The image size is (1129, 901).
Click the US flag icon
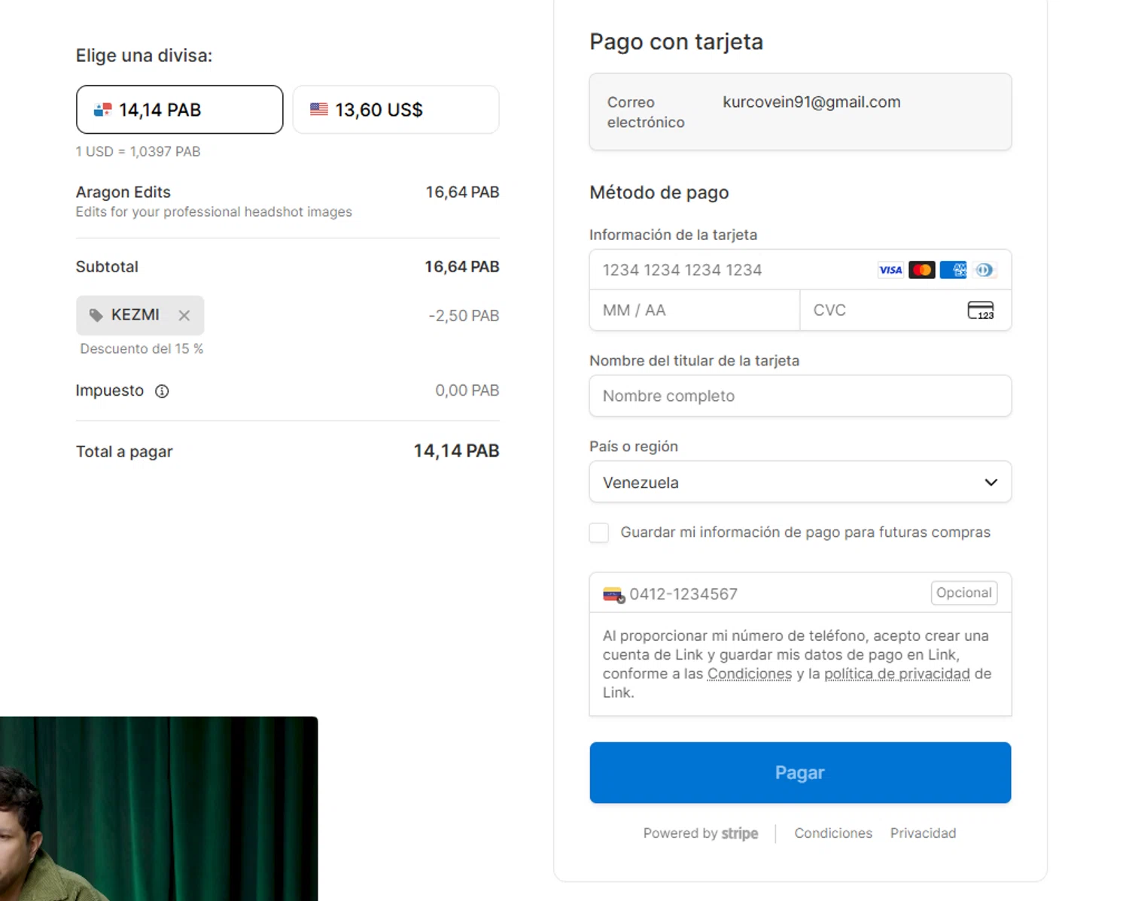[319, 109]
